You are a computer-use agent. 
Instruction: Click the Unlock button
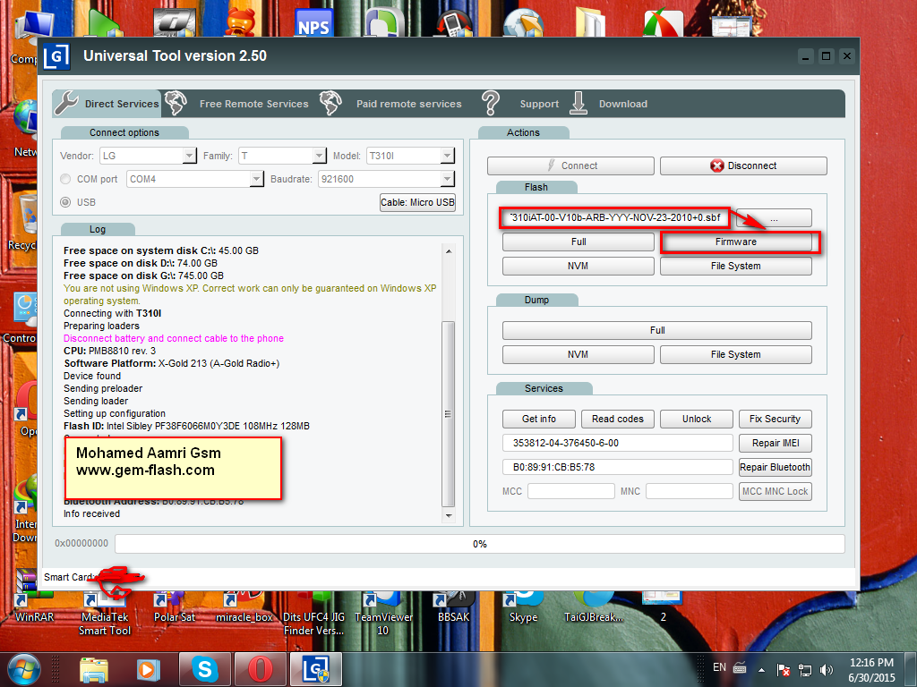tap(697, 419)
